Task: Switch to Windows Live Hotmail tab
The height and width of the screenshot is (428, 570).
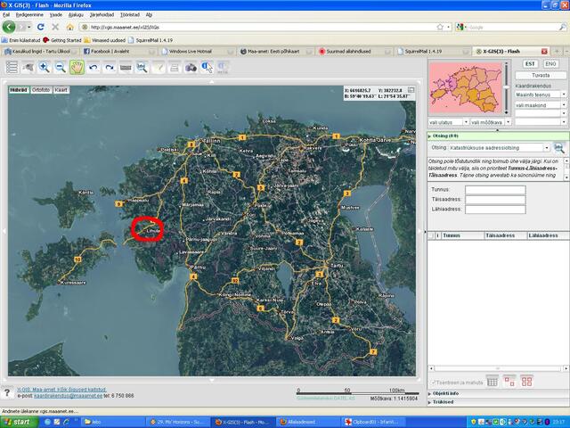Action: click(198, 52)
